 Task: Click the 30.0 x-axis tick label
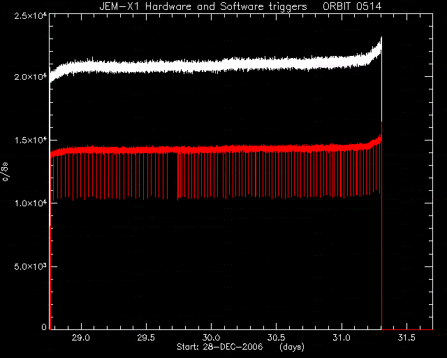click(211, 338)
